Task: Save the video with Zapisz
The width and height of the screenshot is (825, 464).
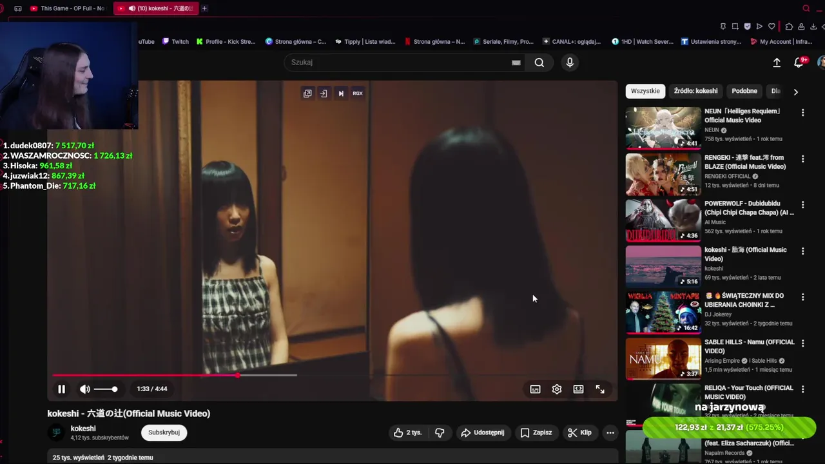Action: click(536, 432)
